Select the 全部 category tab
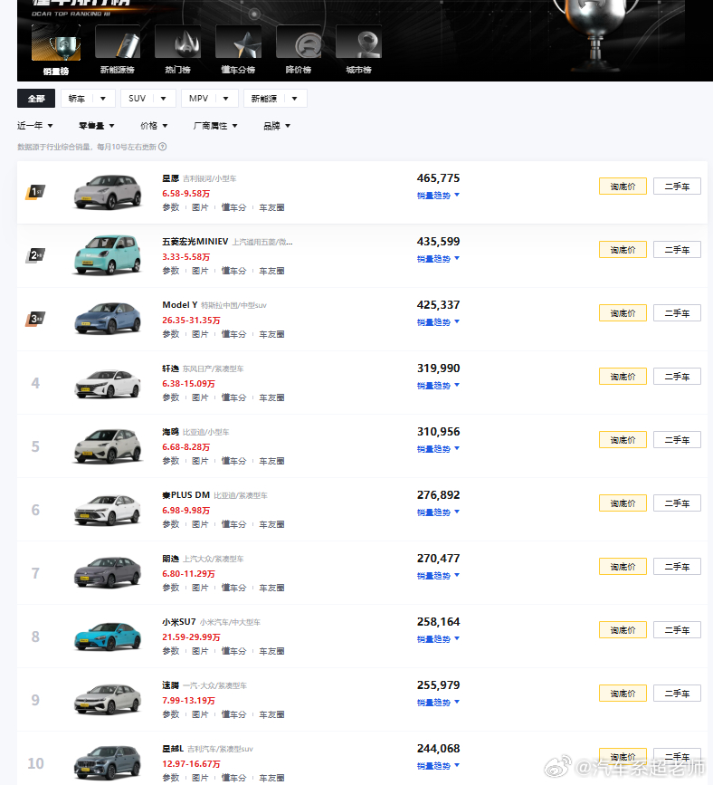 [36, 99]
